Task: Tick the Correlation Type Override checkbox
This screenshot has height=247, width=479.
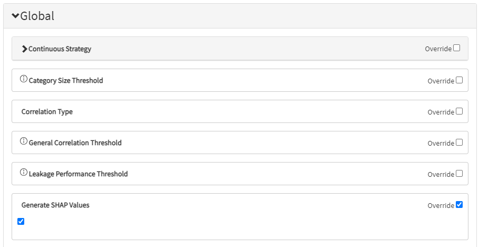Action: click(459, 111)
